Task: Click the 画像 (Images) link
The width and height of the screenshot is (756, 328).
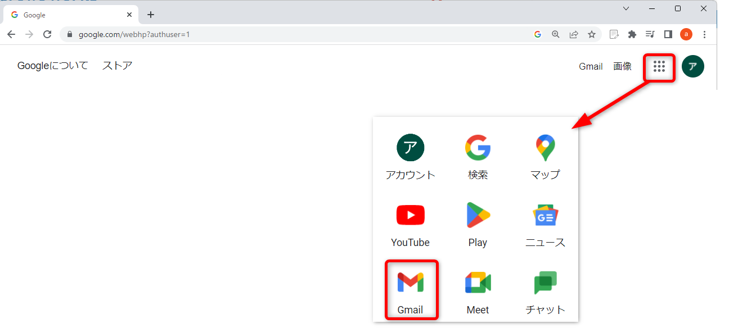Action: tap(623, 66)
